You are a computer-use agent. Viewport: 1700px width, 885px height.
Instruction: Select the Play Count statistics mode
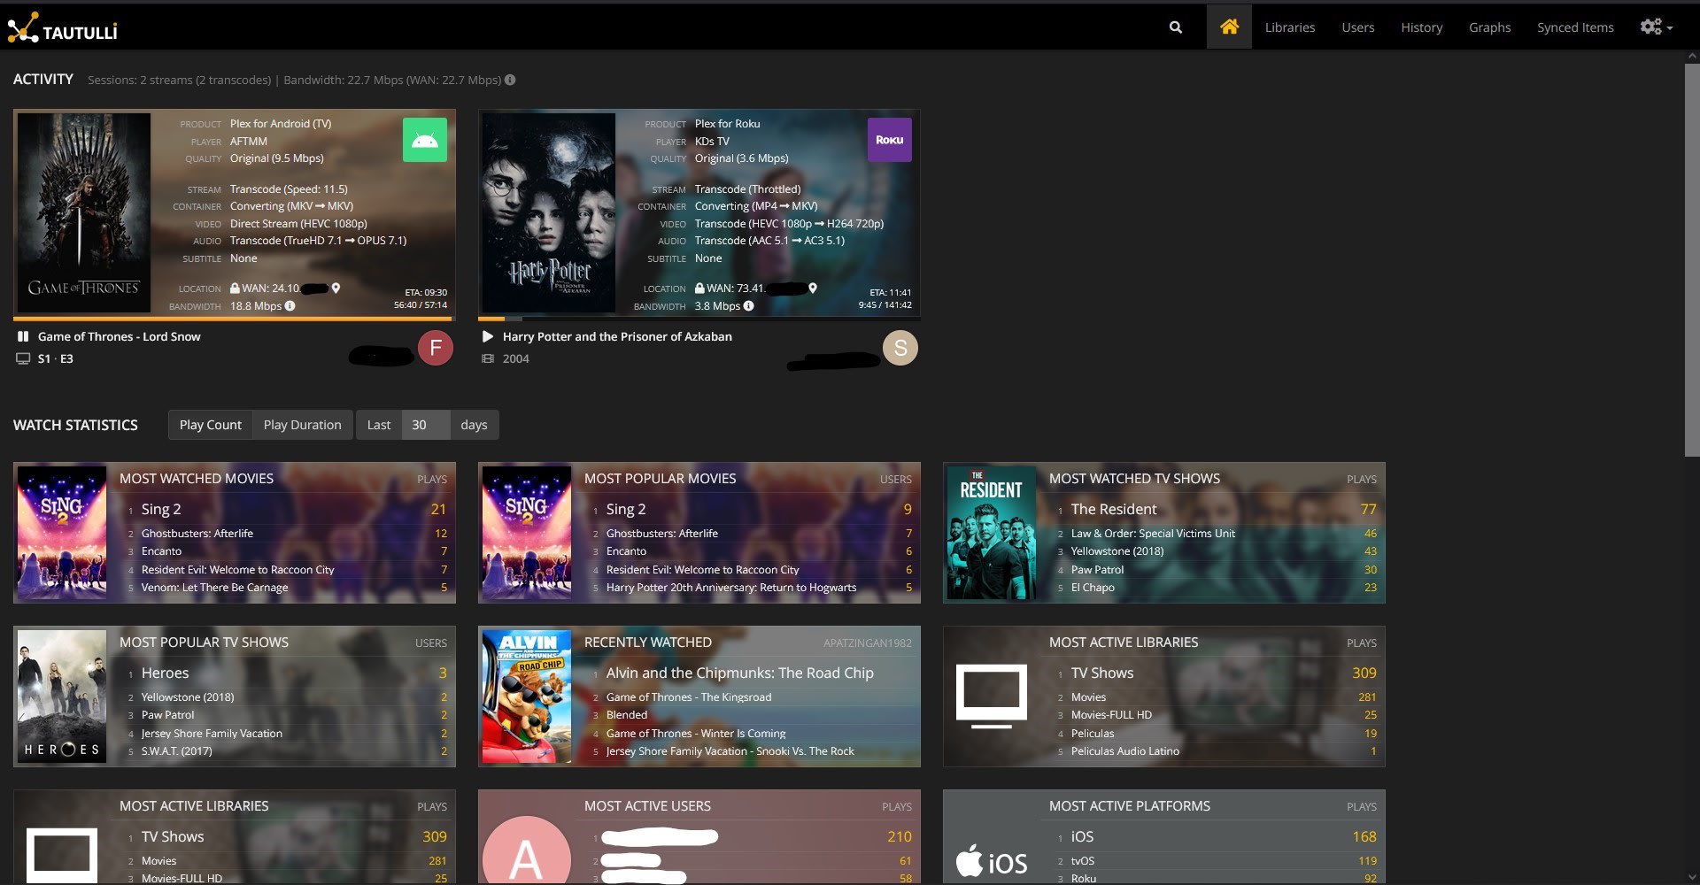[x=210, y=424]
